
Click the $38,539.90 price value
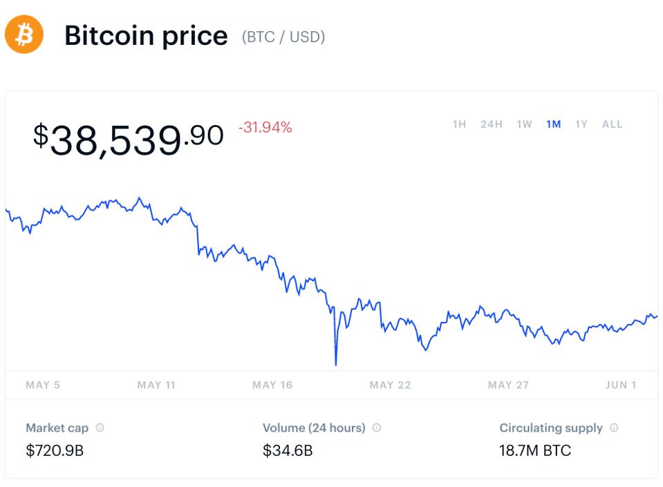(129, 138)
